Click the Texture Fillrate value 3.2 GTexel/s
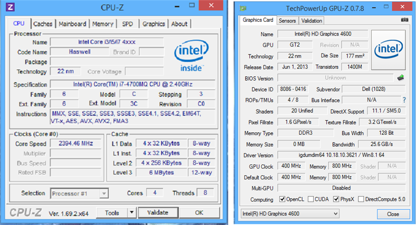Screen dimensions: 416x225 tap(382, 122)
